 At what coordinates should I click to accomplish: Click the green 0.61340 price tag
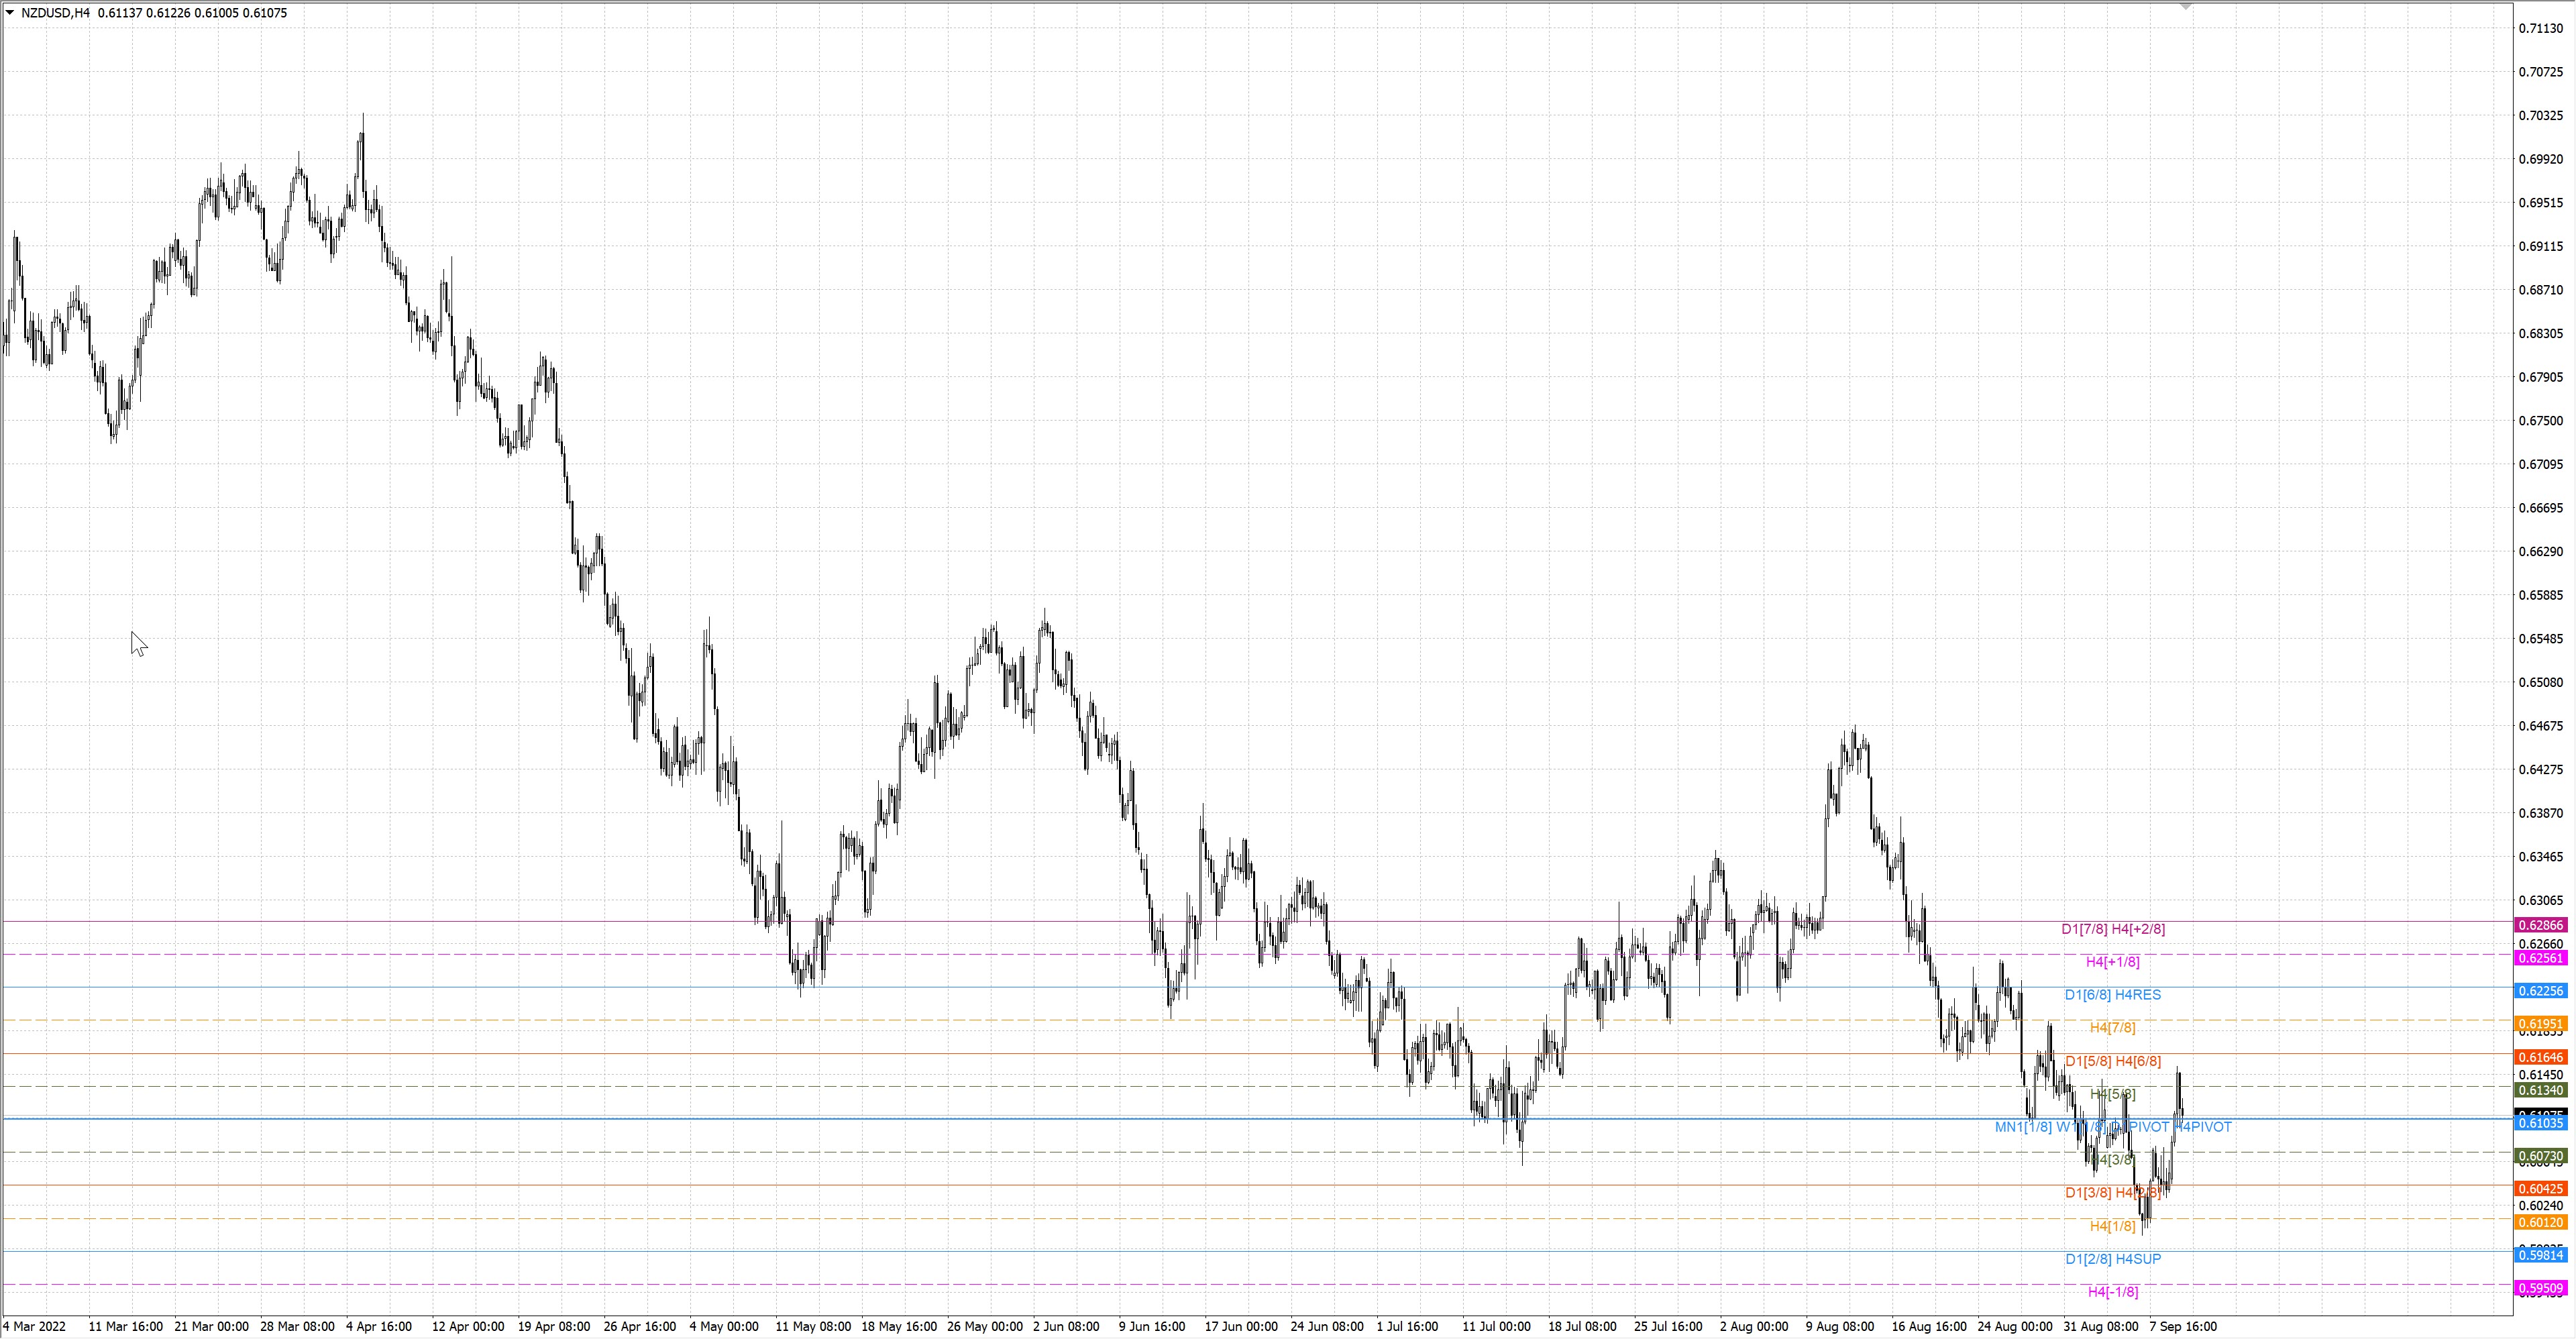[x=2540, y=1090]
